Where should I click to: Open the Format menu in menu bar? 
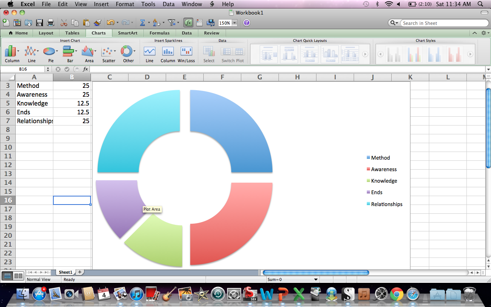125,4
